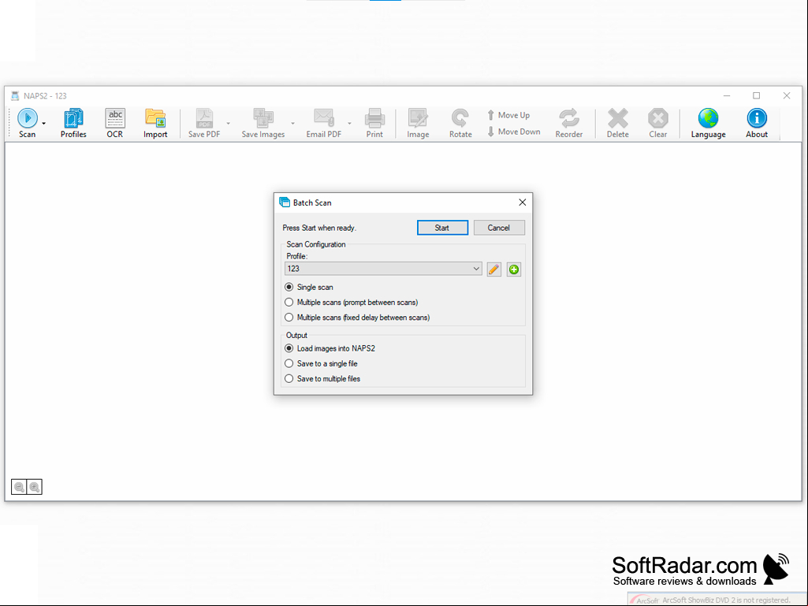Add a new profile with green plus icon
The width and height of the screenshot is (808, 606).
tap(514, 269)
